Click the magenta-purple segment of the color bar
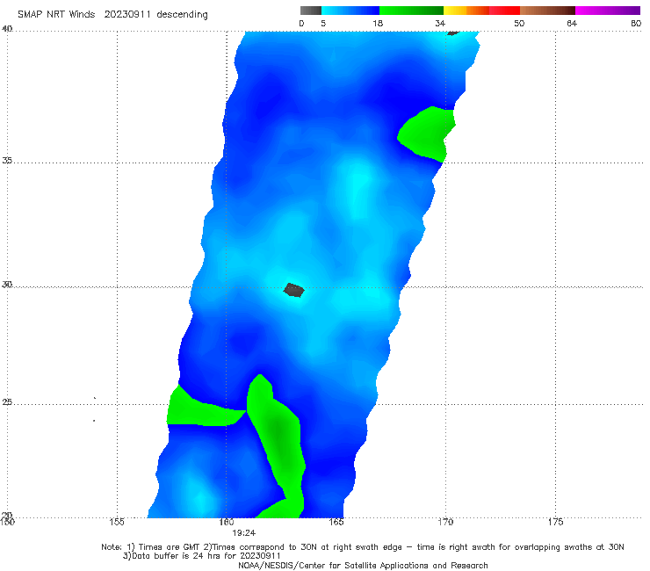This screenshot has width=650, height=571. click(608, 11)
